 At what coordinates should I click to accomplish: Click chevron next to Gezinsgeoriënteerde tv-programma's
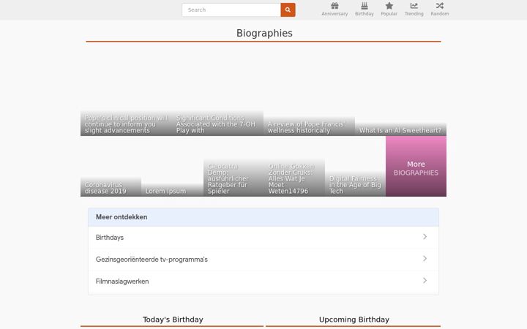425,259
